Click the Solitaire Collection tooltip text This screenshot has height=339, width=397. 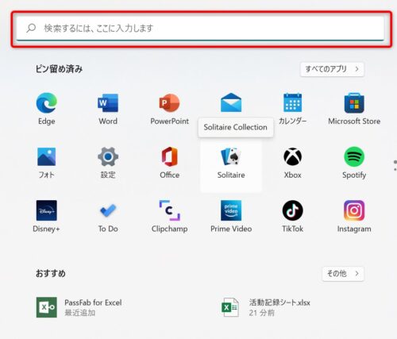pos(235,127)
